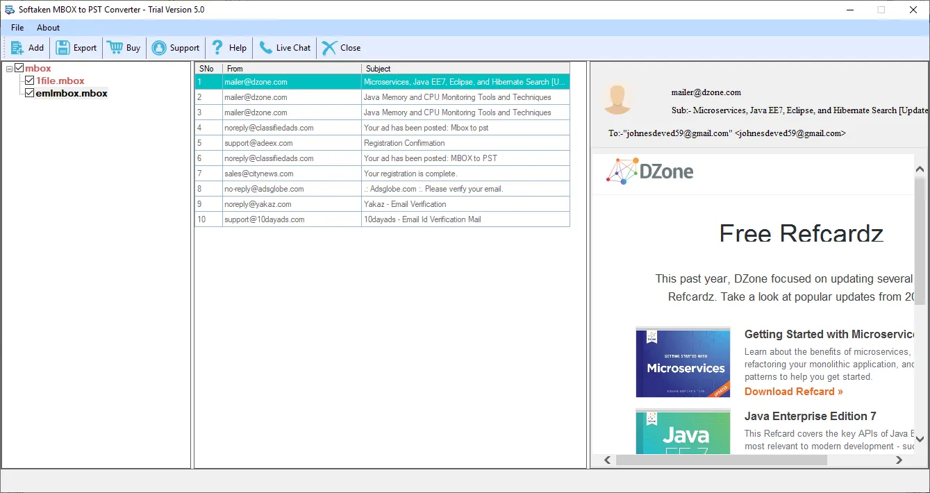
Task: Select the Adsglobe.com verify email row
Action: coord(382,189)
